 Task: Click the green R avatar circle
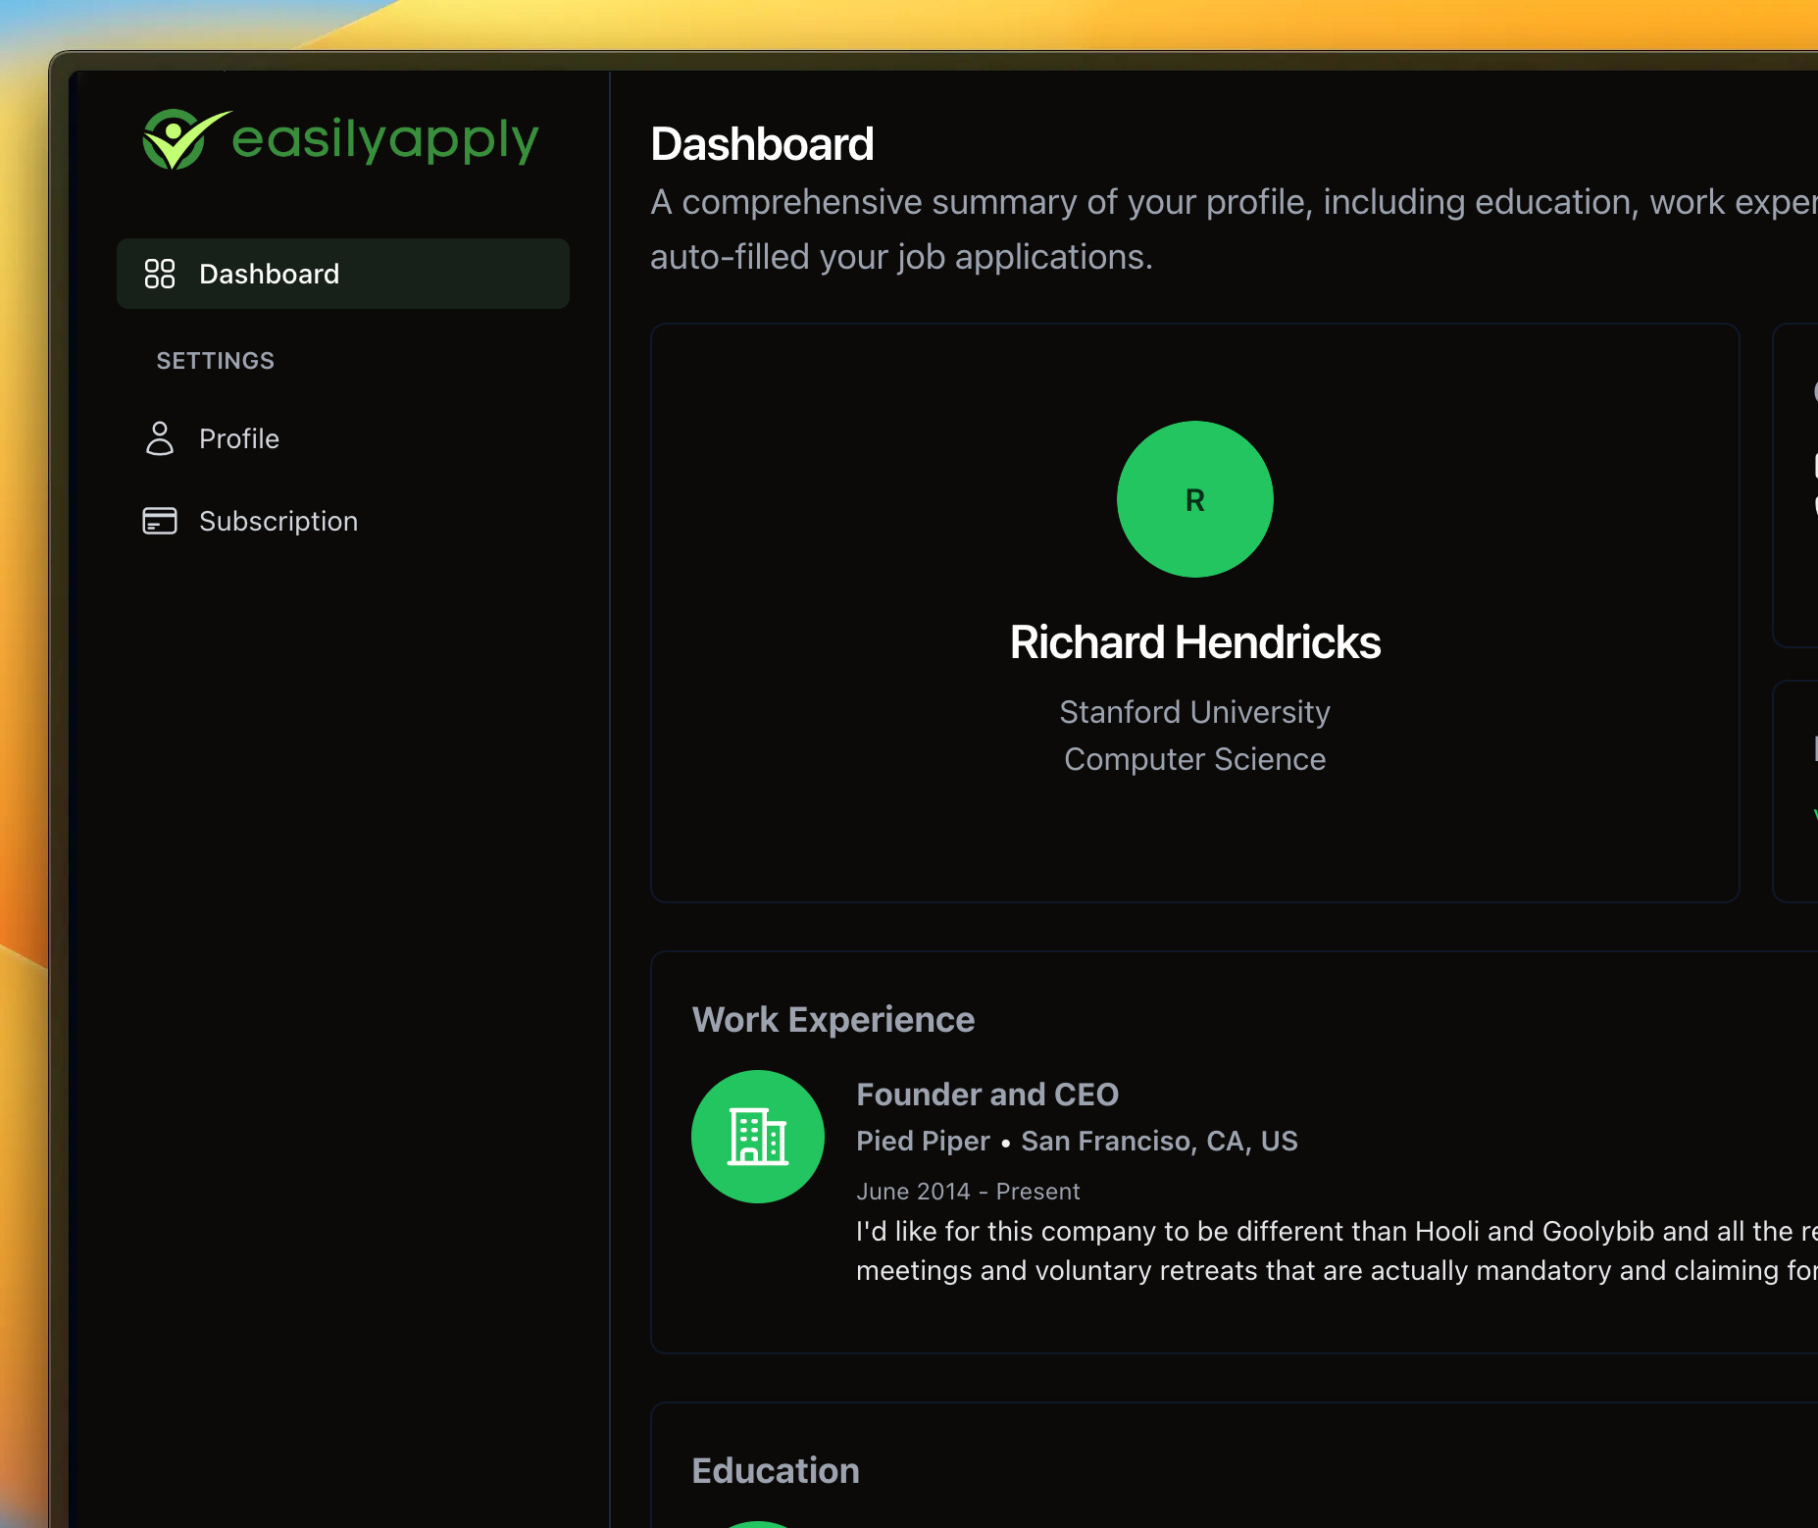pyautogui.click(x=1194, y=499)
